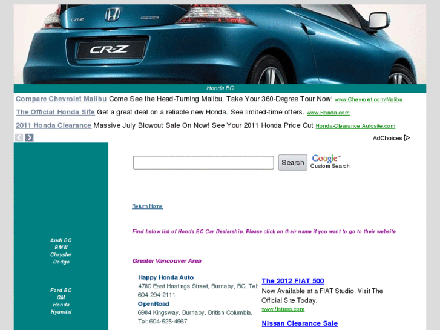
Task: Open OpenRoad dealership link
Action: [x=153, y=304]
